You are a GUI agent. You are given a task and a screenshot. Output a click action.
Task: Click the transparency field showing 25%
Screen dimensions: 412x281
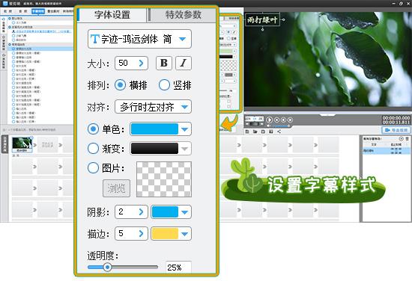click(x=178, y=268)
